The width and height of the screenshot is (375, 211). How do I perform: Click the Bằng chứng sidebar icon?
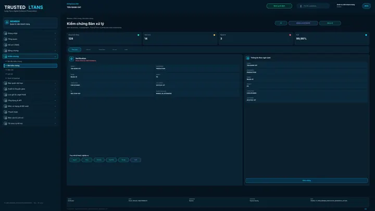coord(6,51)
